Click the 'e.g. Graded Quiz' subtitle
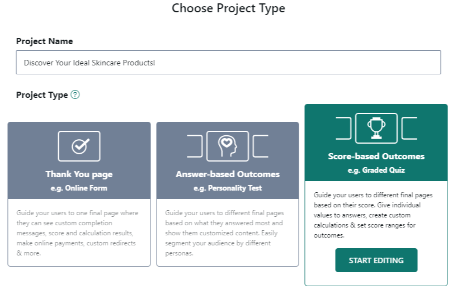This screenshot has width=457, height=294. [x=376, y=170]
